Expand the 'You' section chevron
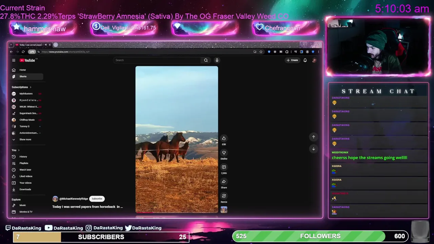This screenshot has width=434, height=244. point(19,150)
